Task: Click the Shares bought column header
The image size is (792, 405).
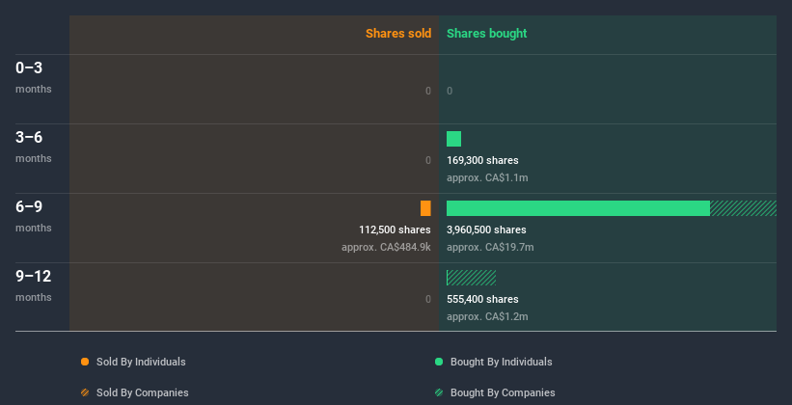Action: 487,34
